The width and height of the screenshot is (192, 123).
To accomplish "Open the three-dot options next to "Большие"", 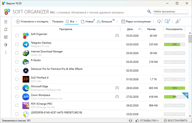I will point(117,21).
